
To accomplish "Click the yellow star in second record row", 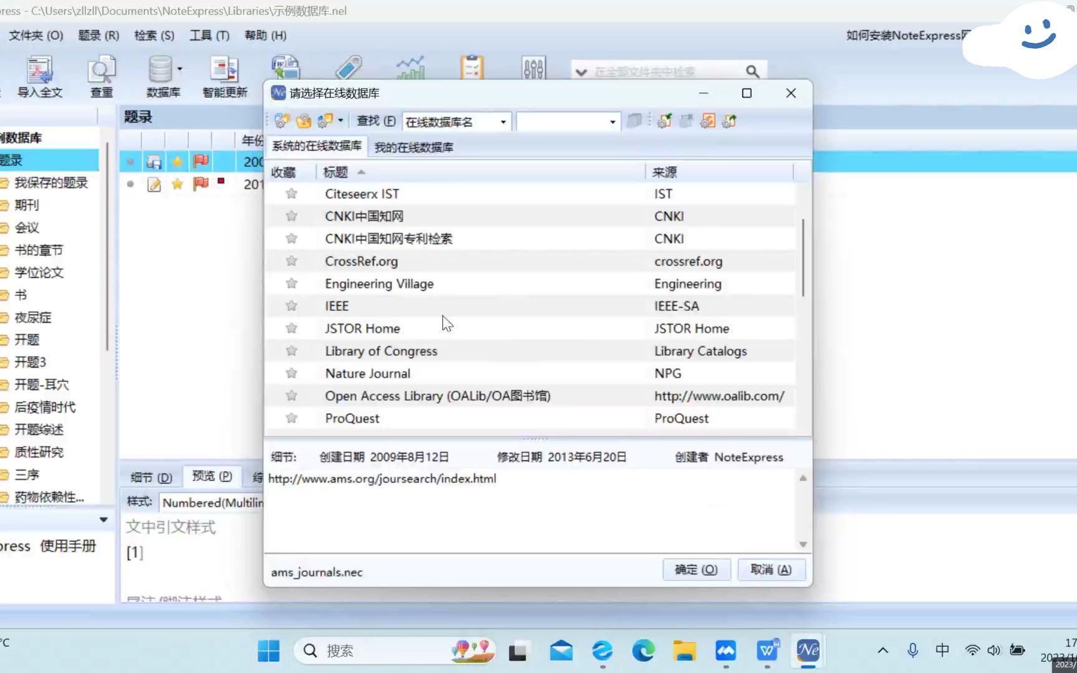I will 178,184.
